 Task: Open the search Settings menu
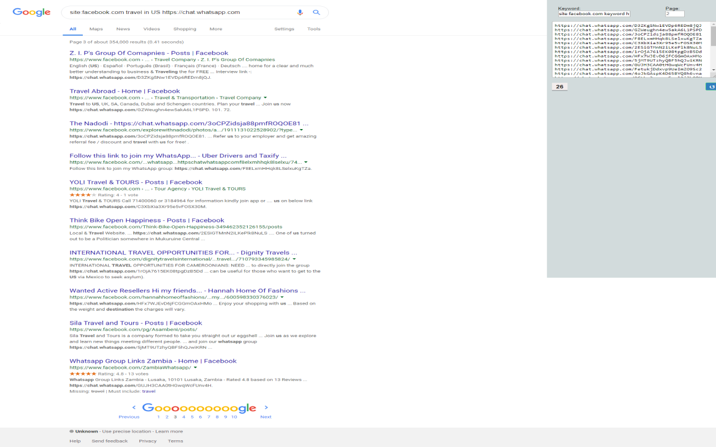click(x=284, y=29)
